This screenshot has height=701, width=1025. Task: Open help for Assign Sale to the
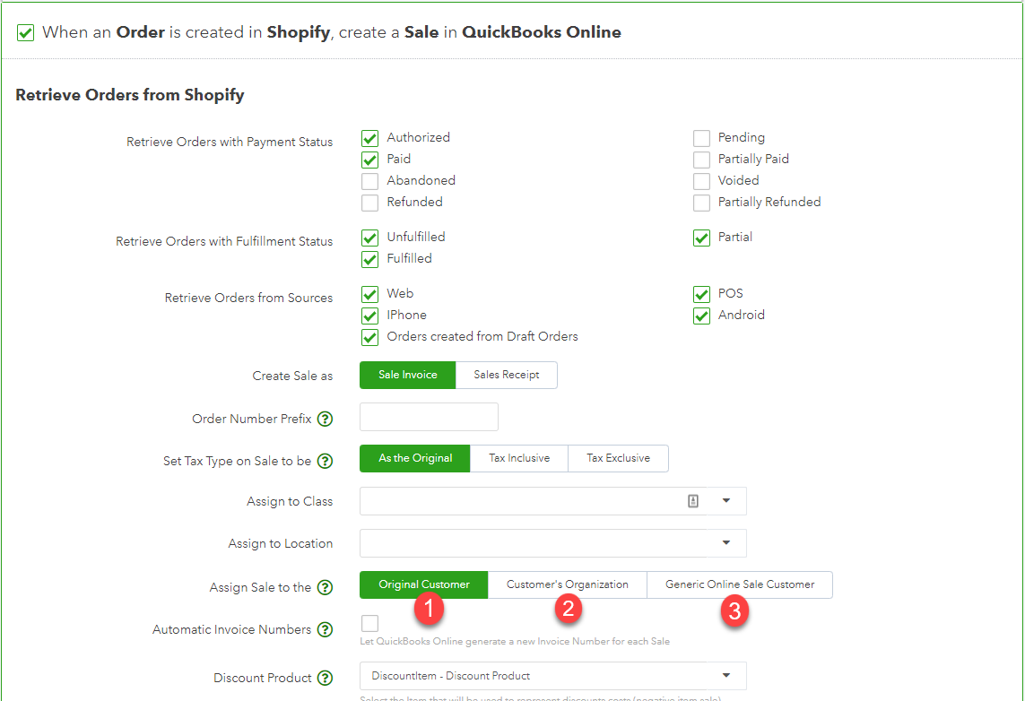point(325,587)
